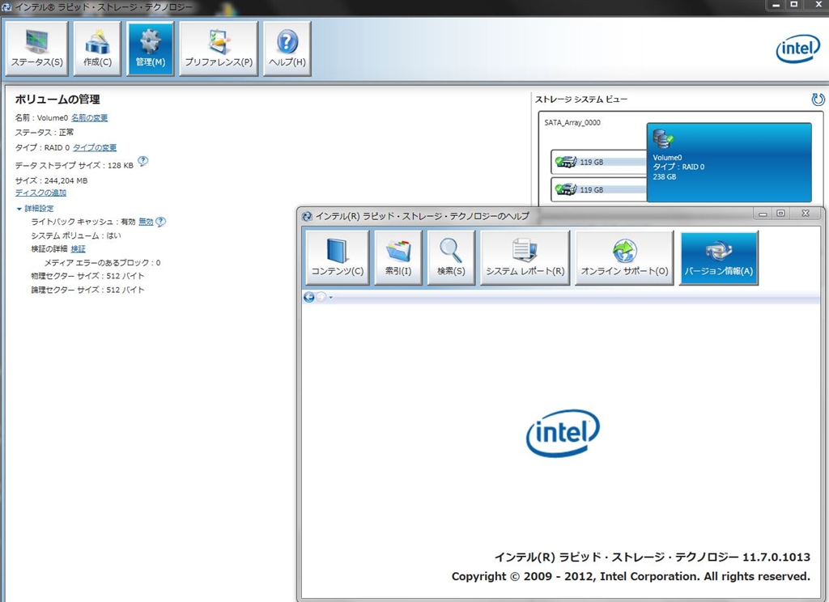Go forward in the help window navigation

pos(321,297)
